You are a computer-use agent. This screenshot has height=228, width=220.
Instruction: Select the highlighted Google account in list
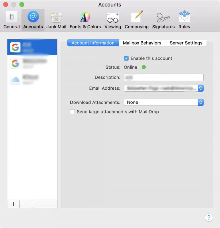point(32,47)
